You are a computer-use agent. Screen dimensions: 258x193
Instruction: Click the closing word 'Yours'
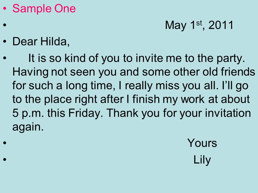202,143
